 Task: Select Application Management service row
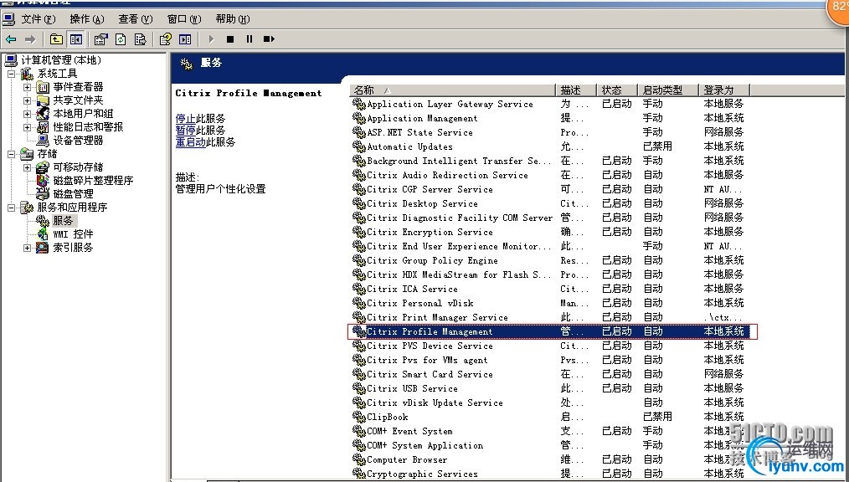point(549,118)
